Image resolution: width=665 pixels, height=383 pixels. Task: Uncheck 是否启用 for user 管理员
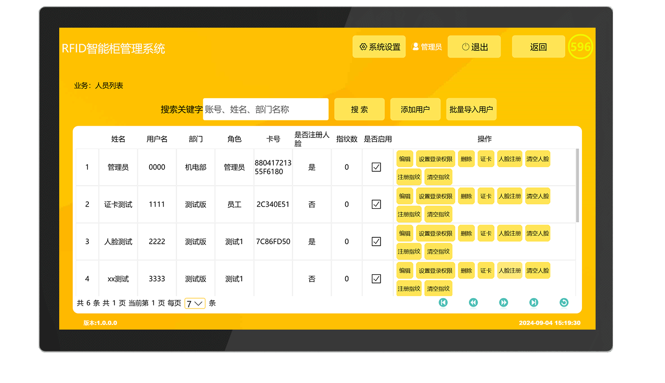coord(376,167)
